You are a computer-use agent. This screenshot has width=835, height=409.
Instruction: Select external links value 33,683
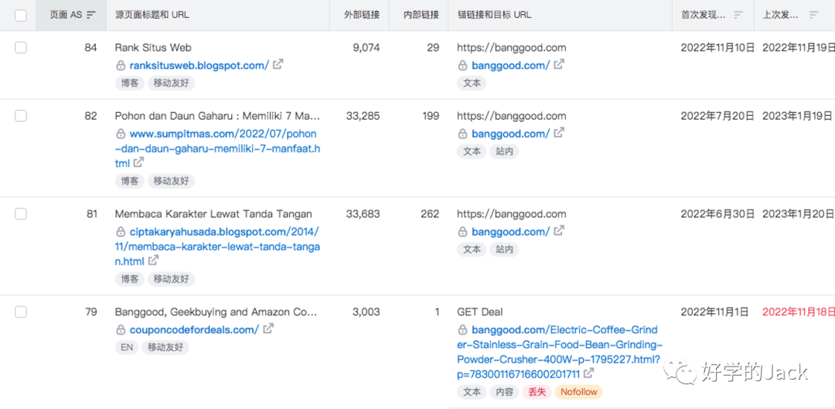(363, 213)
